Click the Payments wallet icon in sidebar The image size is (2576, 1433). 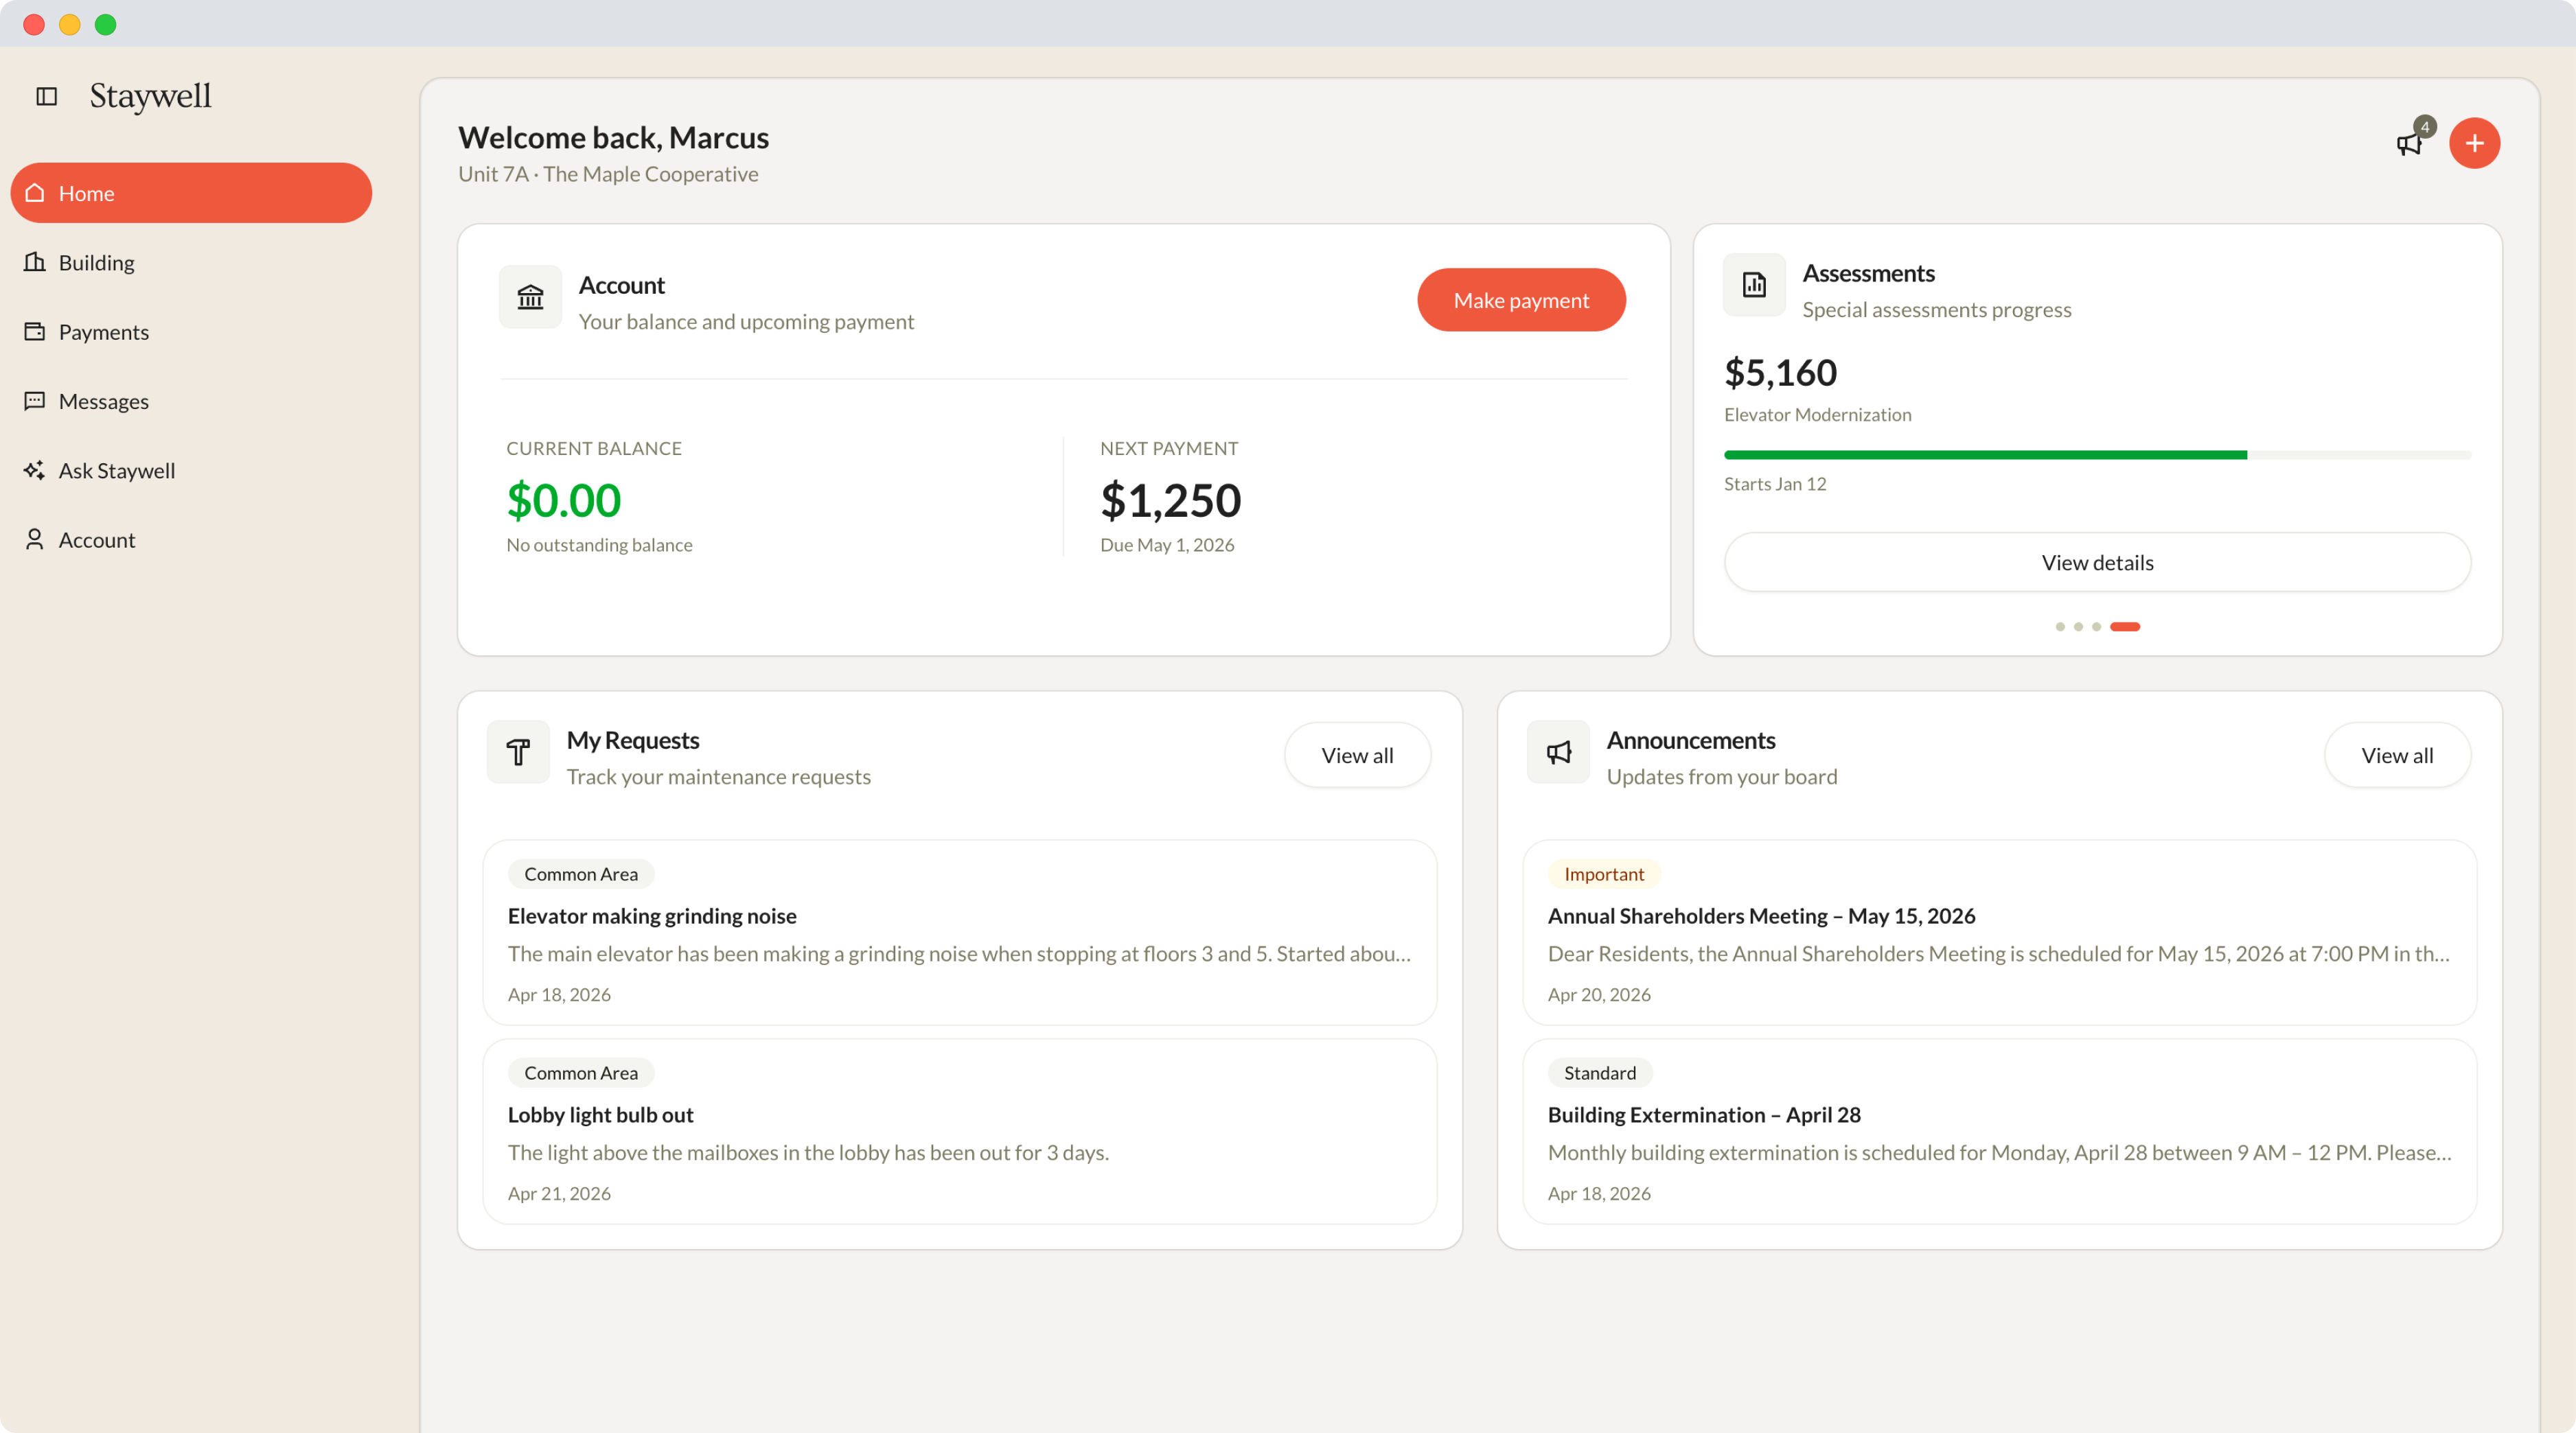[x=35, y=331]
